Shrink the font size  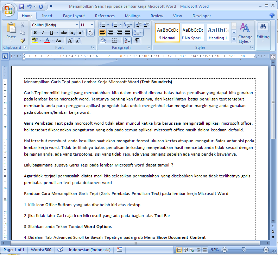tap(78, 40)
